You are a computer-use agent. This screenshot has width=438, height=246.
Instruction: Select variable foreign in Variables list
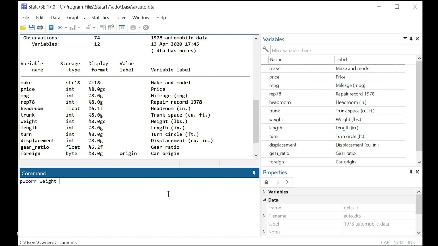pyautogui.click(x=333, y=162)
